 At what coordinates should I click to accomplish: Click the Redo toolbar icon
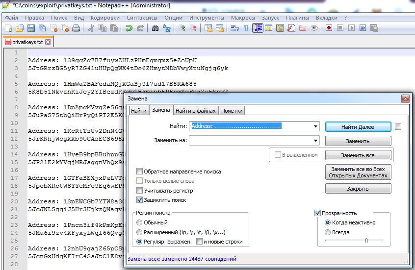[140, 28]
